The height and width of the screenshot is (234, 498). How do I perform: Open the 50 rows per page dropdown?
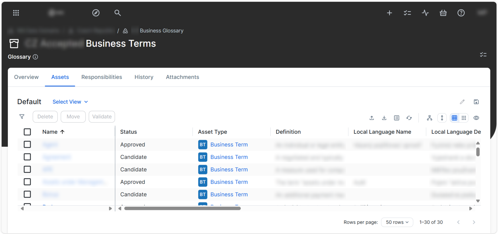coord(397,222)
